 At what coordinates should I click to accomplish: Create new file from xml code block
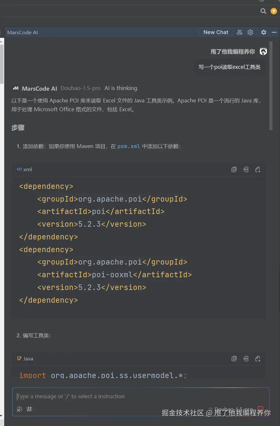[x=258, y=169]
